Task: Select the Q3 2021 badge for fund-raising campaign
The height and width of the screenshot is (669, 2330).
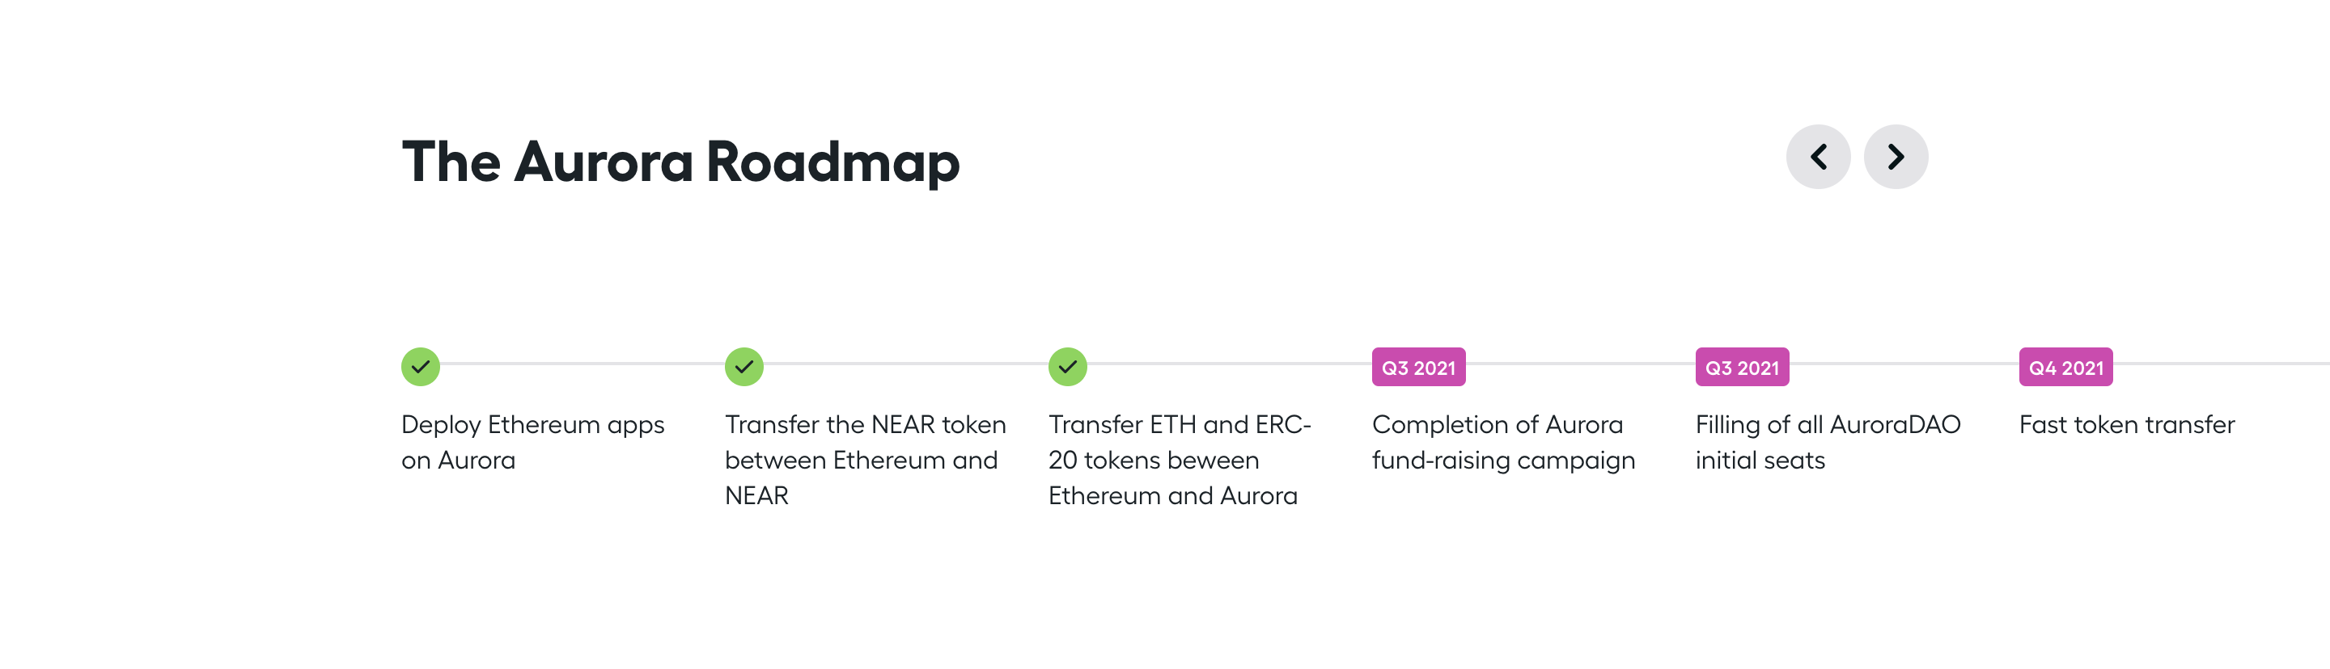Action: coord(1417,368)
